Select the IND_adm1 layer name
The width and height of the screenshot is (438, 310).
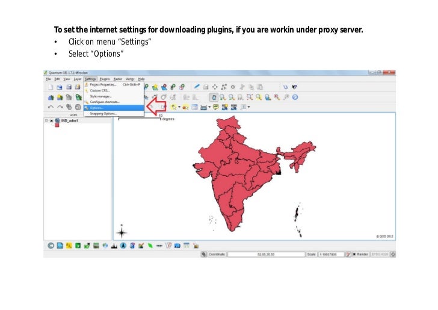(x=70, y=121)
